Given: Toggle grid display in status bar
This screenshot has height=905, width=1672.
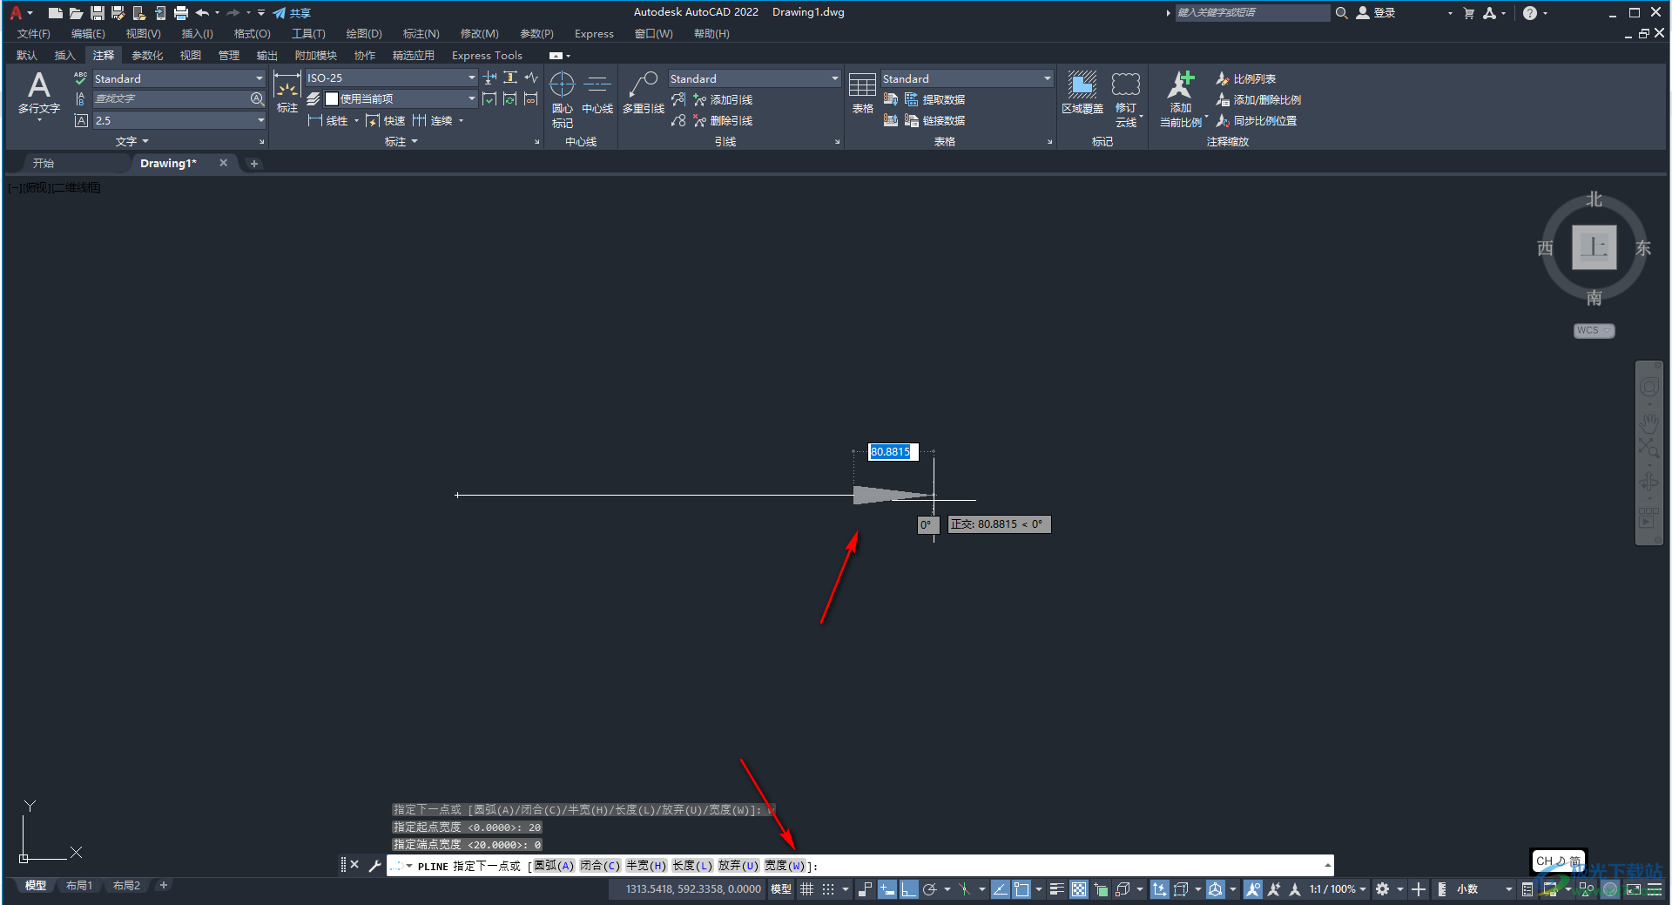Looking at the screenshot, I should (x=806, y=889).
